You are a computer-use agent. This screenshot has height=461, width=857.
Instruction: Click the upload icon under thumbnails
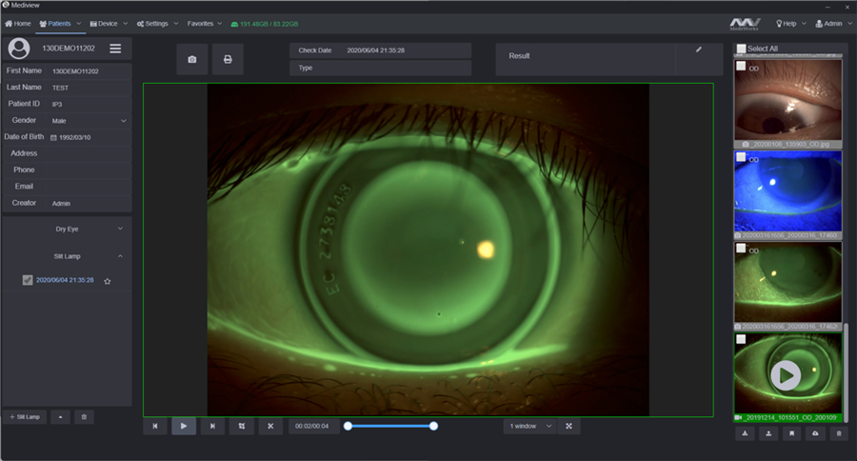point(768,433)
